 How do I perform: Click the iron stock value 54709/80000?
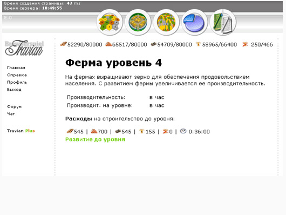(x=174, y=45)
